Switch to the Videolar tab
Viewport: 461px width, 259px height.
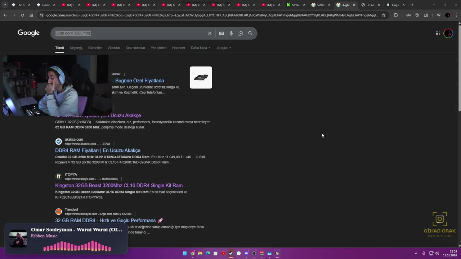click(114, 48)
